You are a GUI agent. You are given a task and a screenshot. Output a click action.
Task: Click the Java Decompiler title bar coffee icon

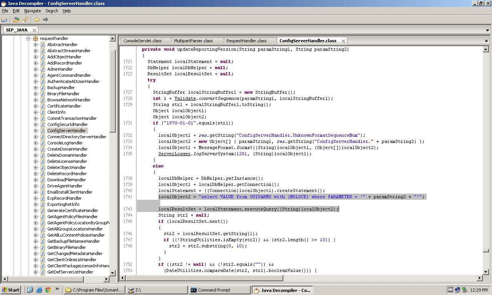(x=4, y=3)
